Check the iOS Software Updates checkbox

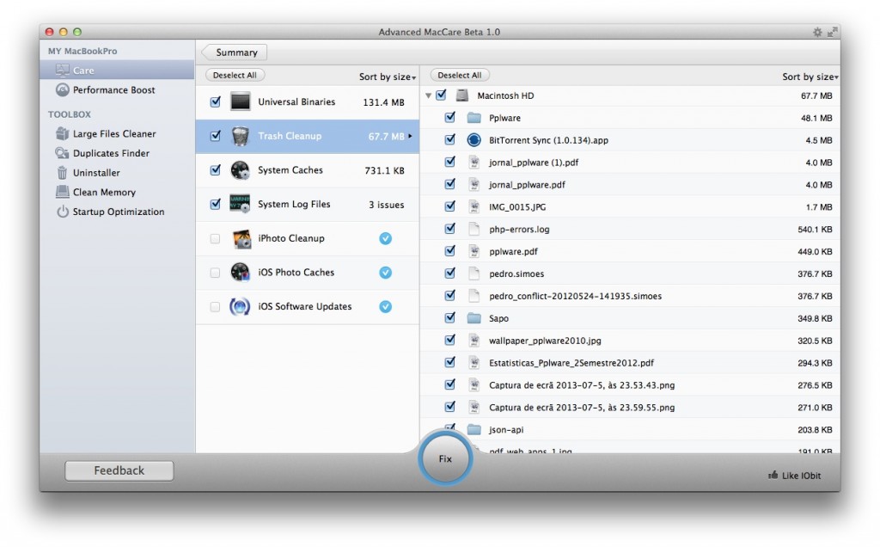pos(215,307)
